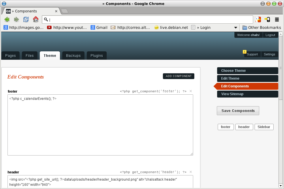This screenshot has width=284, height=189.
Task: Open a new tab with blank tab button
Action: pos(65,11)
